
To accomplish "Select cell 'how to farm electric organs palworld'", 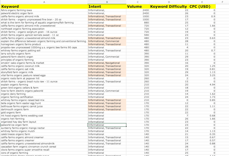I will tap(44, 91).
